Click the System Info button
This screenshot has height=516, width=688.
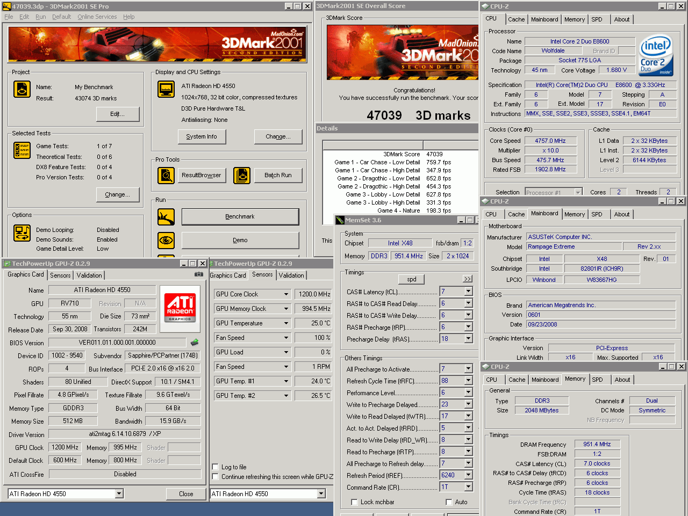point(202,136)
